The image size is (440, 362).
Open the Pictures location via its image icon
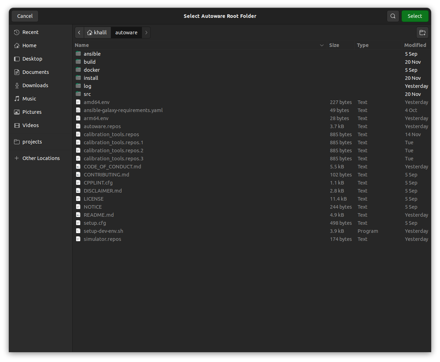click(x=16, y=112)
